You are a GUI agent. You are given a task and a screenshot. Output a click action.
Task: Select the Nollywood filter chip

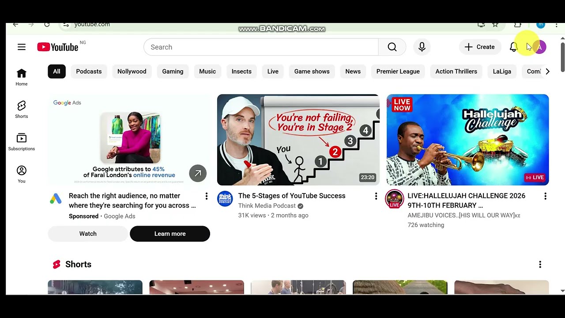point(132,72)
